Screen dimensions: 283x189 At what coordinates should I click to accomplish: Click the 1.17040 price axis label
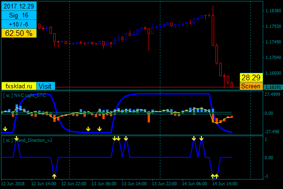[273, 58]
